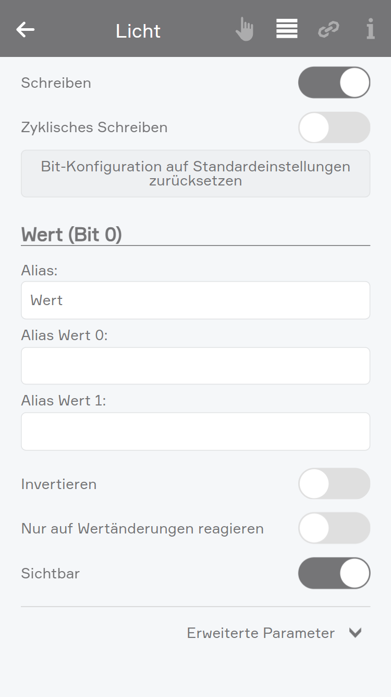The image size is (391, 697).
Task: Focus the Alias Wert 0 input
Action: click(195, 366)
